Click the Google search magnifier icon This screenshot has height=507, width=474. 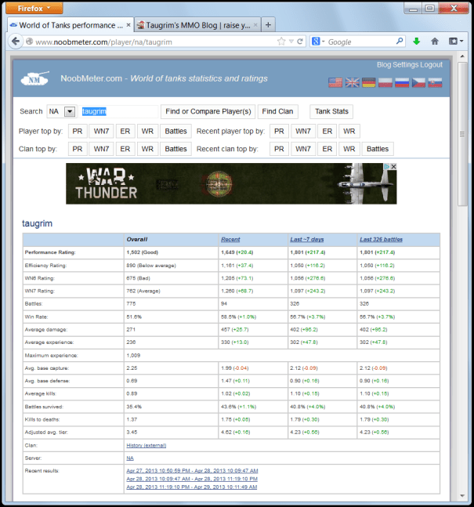click(x=400, y=42)
